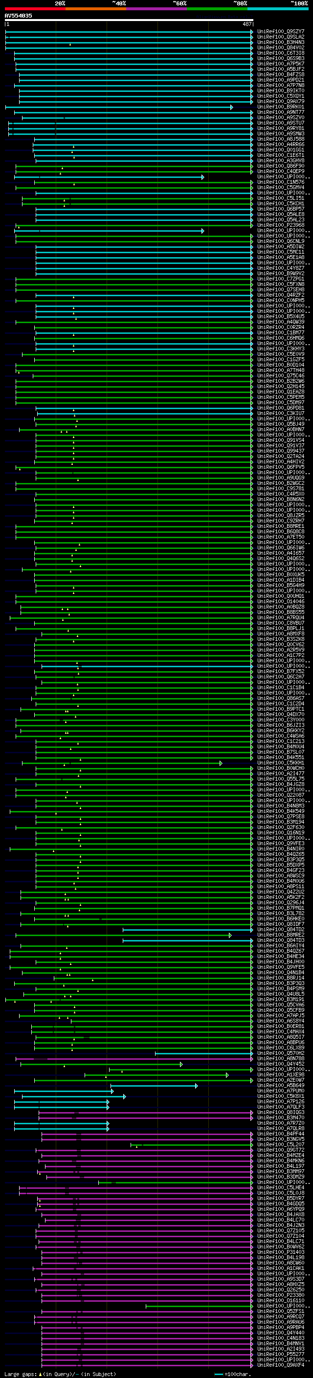The height and width of the screenshot is (1378, 313).
Task: Open hit UniRef100_B9IKT0
Action: click(x=281, y=90)
